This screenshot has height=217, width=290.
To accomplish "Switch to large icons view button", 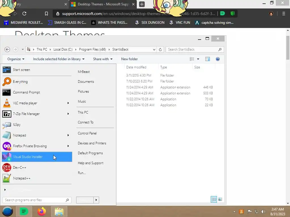I will [220, 199].
